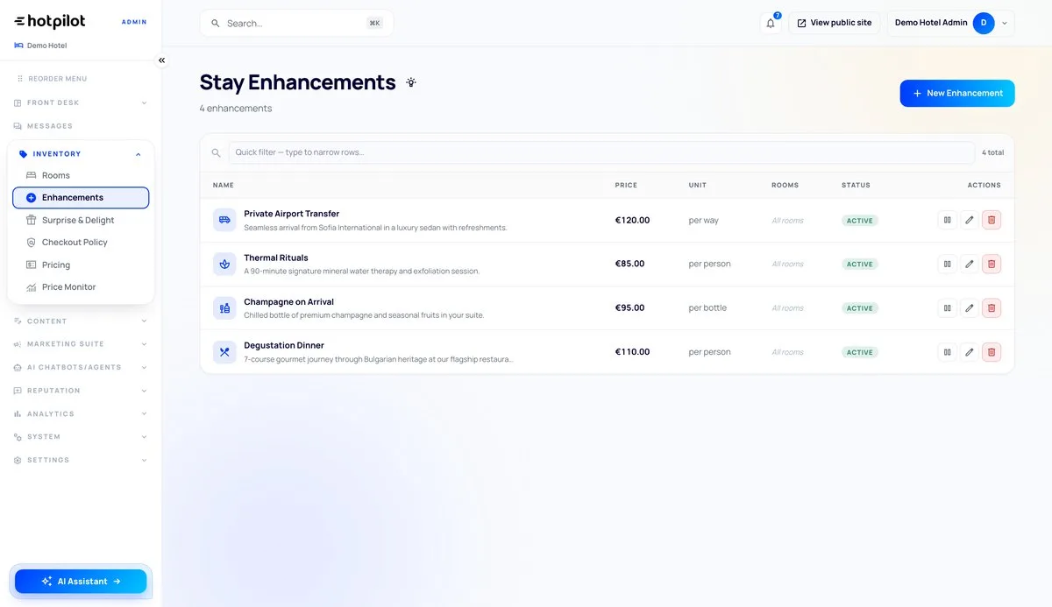Click the '4 total' count label

pos(992,152)
